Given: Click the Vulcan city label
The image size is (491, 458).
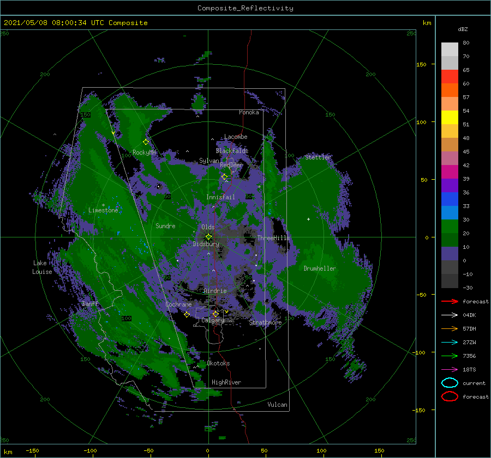Looking at the screenshot, I should click(278, 405).
